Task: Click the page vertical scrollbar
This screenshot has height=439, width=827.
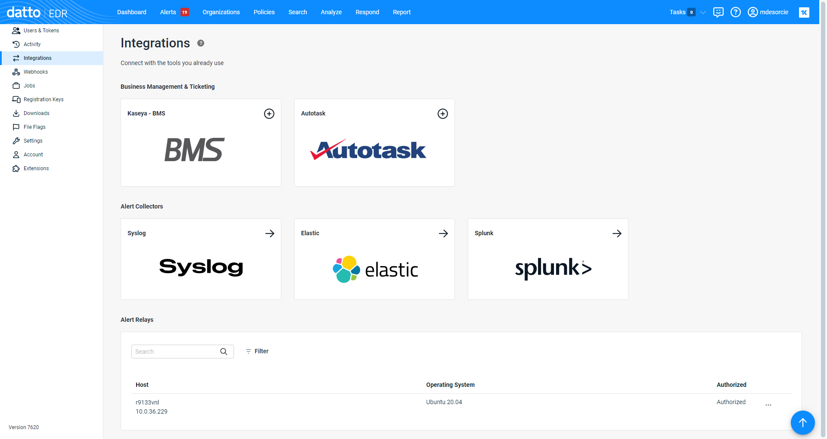Action: pyautogui.click(x=823, y=219)
